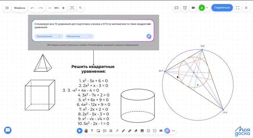Open the AI assistant sparkle tool
Viewport: 253px width, 138px height.
167,131
